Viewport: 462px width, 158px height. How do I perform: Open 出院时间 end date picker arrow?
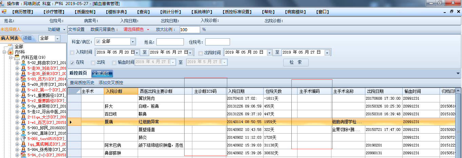pos(327,53)
